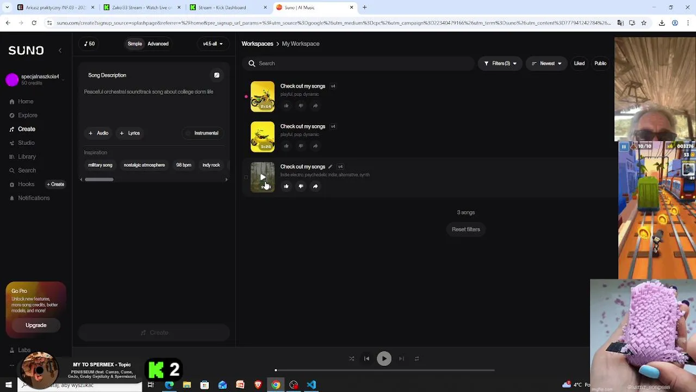Like the indie electro third song
This screenshot has width=696, height=392.
click(286, 186)
